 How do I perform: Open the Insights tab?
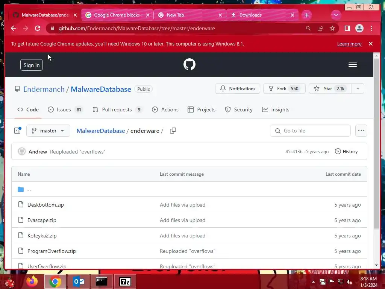[x=276, y=110]
